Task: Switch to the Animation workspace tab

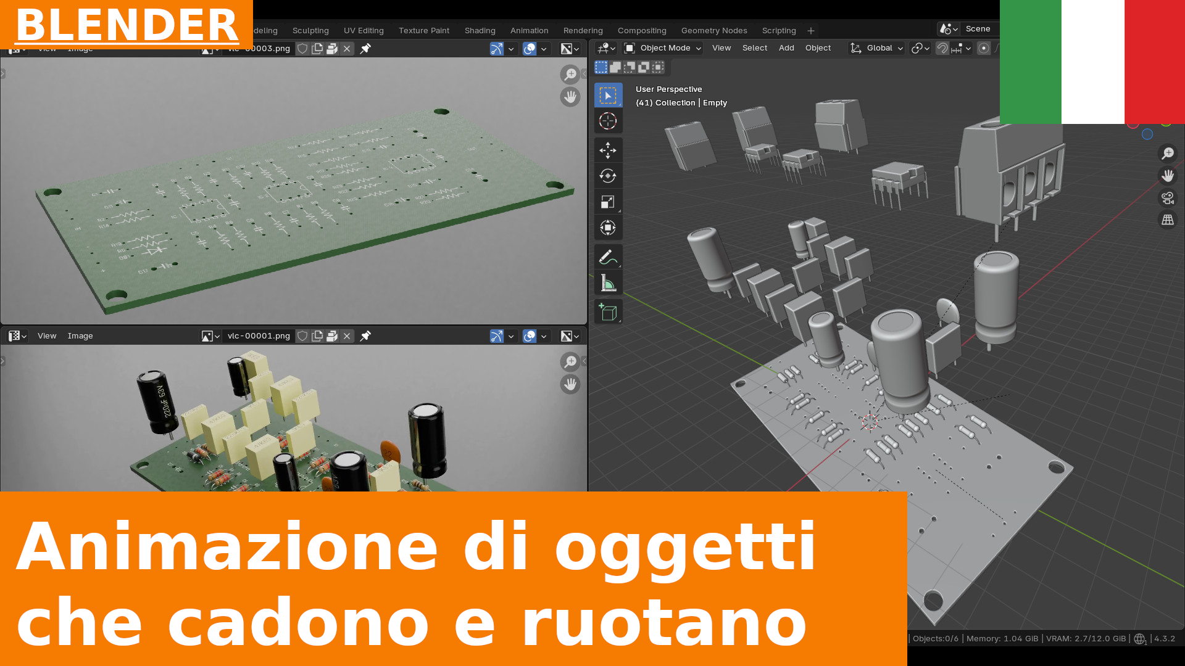Action: tap(530, 31)
